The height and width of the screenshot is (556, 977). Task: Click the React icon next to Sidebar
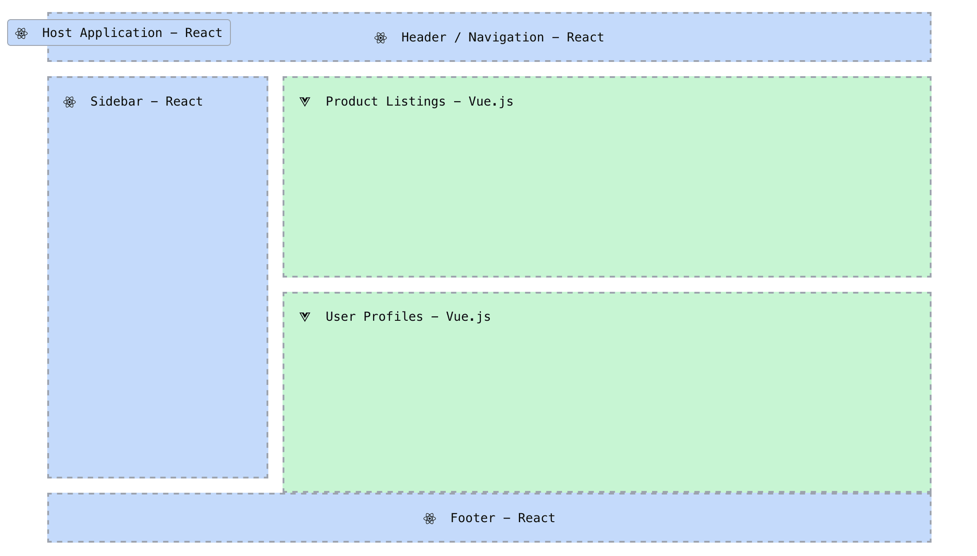pyautogui.click(x=70, y=102)
